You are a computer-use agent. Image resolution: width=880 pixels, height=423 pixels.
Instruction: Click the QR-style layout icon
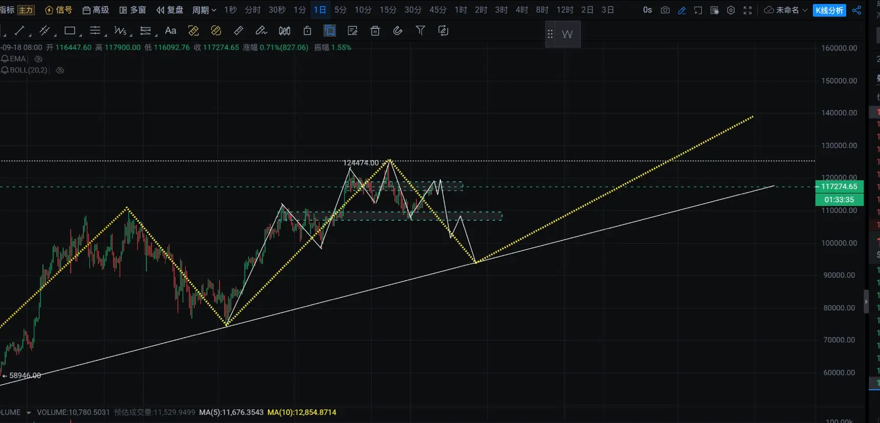(715, 10)
